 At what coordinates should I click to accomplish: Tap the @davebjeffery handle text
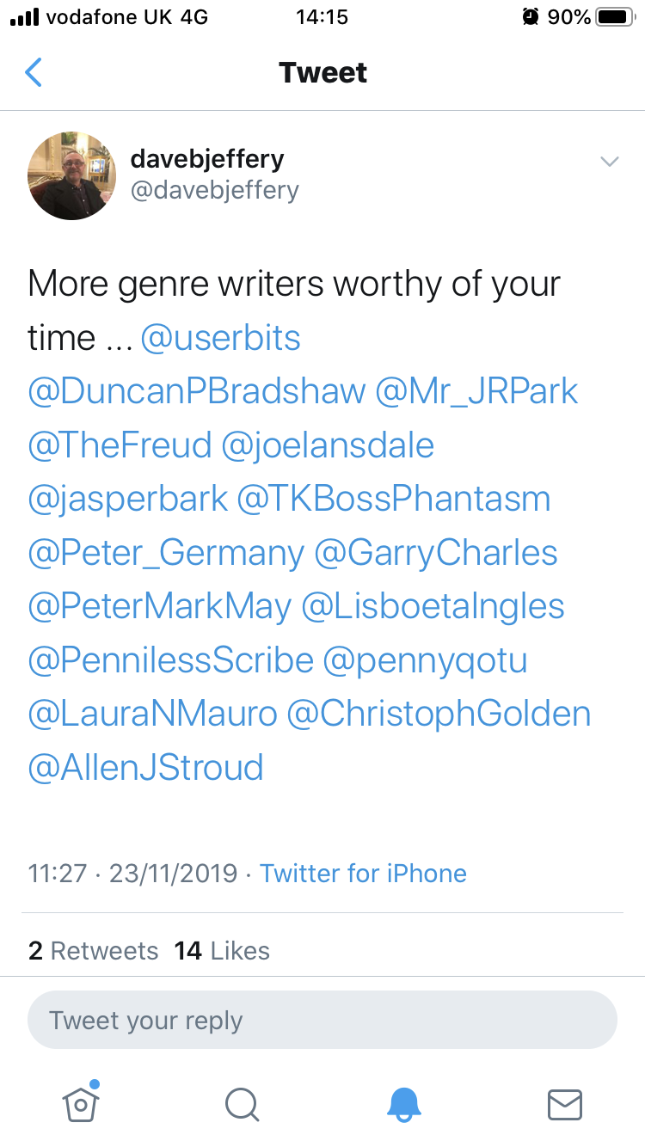click(x=214, y=189)
